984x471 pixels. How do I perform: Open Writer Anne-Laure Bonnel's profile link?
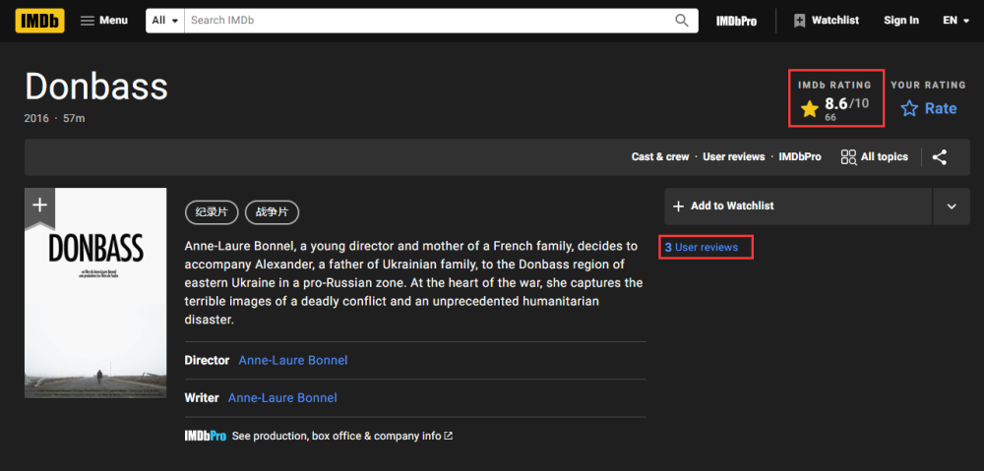click(x=282, y=397)
